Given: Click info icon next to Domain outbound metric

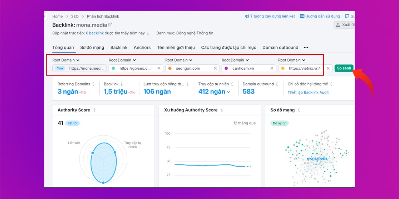Looking at the screenshot, I should pos(277,84).
